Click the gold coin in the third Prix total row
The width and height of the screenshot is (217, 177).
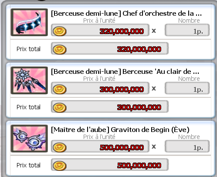point(60,166)
